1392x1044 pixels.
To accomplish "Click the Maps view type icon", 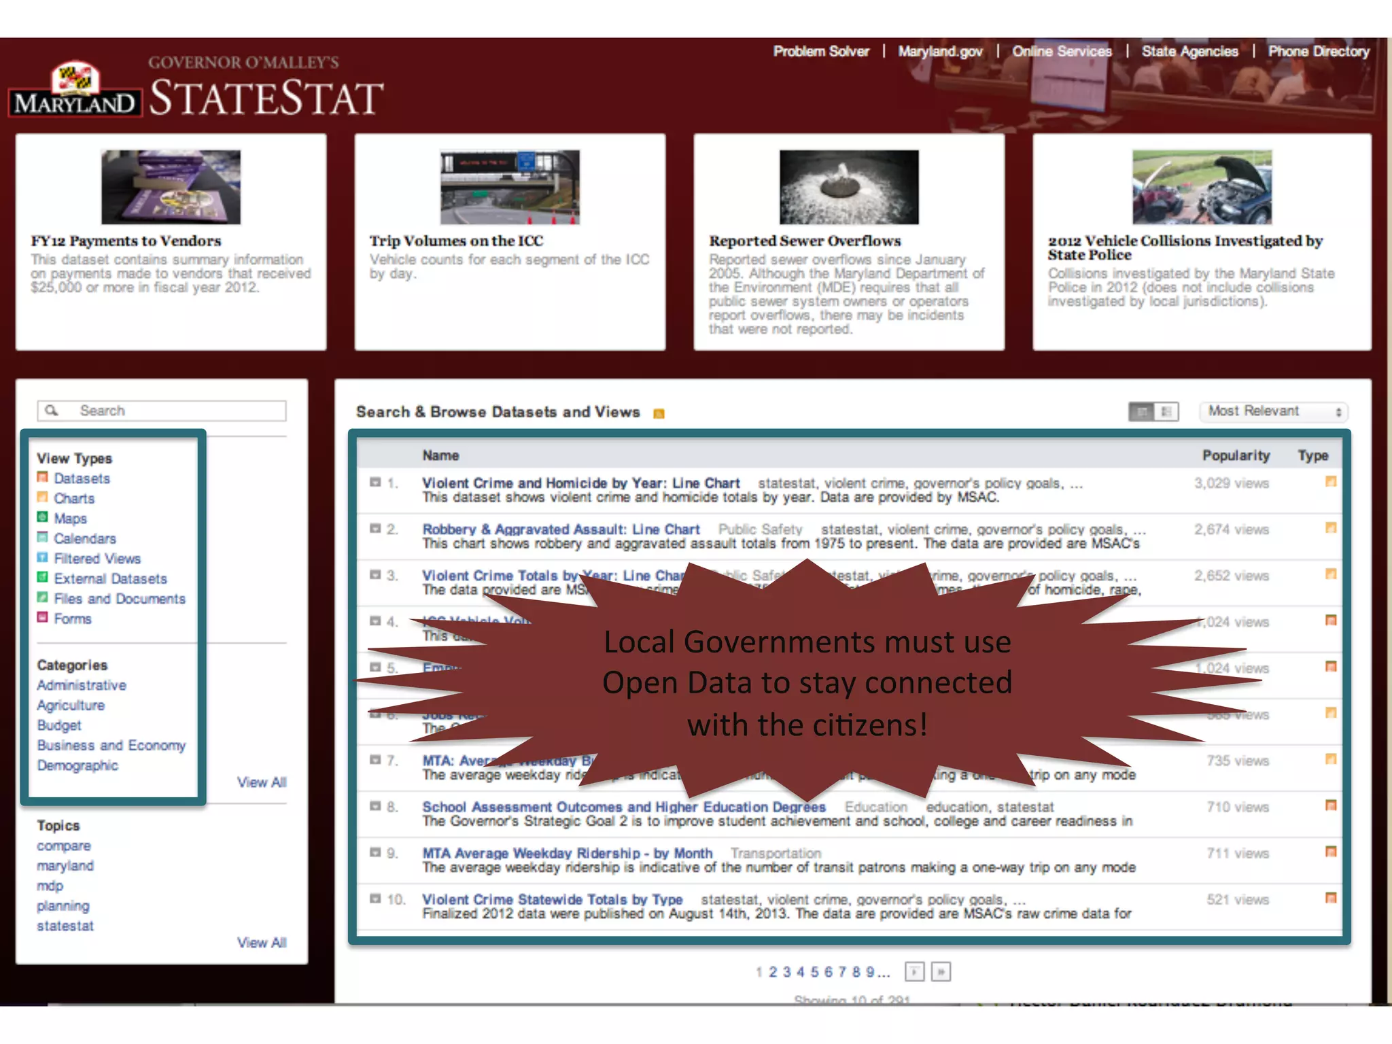I will pos(43,517).
